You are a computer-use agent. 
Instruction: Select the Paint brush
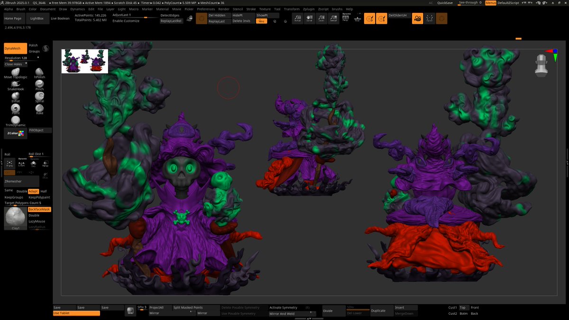click(16, 110)
